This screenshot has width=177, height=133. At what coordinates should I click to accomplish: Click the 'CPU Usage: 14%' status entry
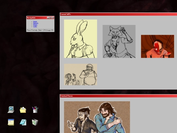tap(48, 30)
